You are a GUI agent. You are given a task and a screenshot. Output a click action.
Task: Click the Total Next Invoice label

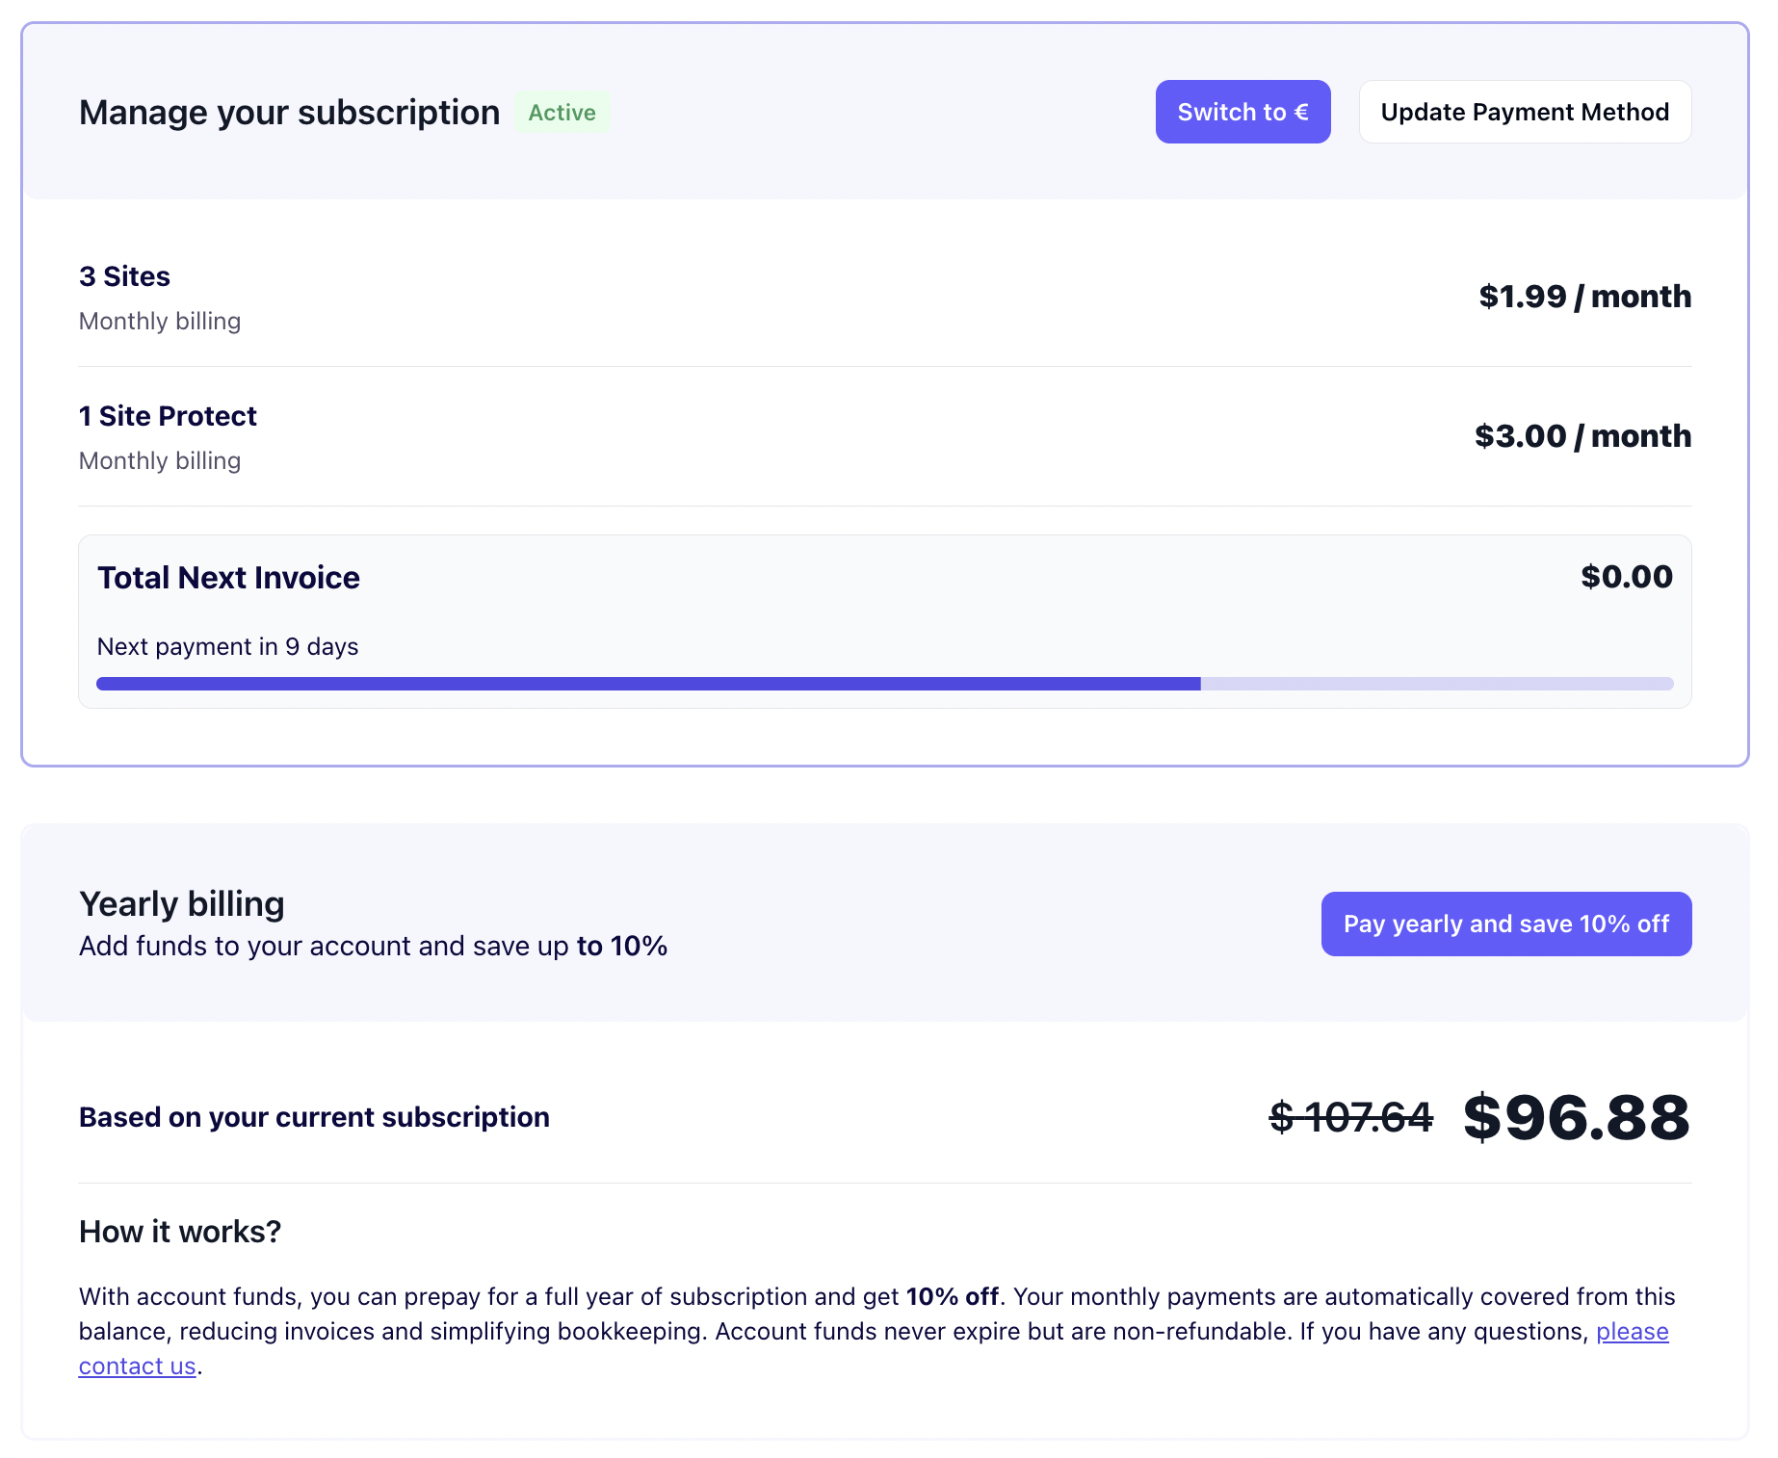[228, 578]
